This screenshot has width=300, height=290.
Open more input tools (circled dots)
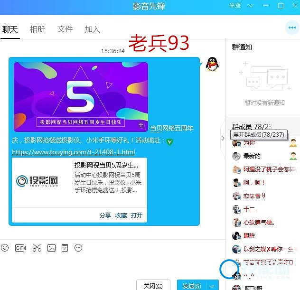pyautogui.click(x=78, y=248)
